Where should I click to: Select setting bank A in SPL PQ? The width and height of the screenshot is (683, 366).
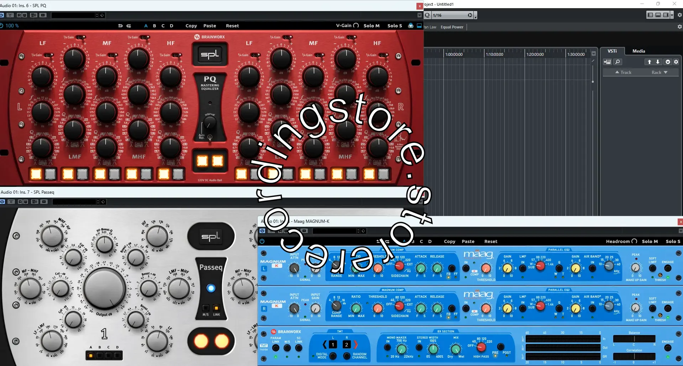pyautogui.click(x=146, y=26)
